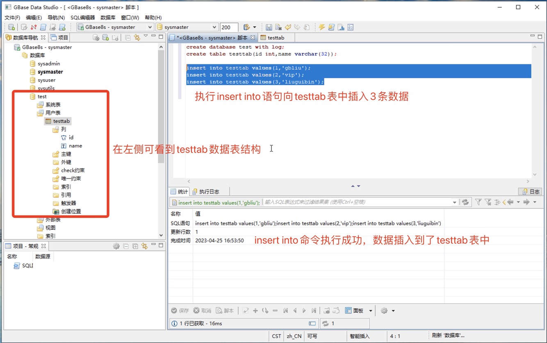547x343 pixels.
Task: Click the 取消 button in results toolbar
Action: click(203, 311)
